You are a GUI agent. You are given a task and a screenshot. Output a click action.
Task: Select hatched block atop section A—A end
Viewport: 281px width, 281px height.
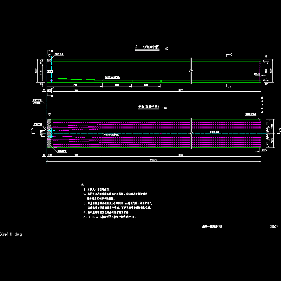tap(49, 60)
